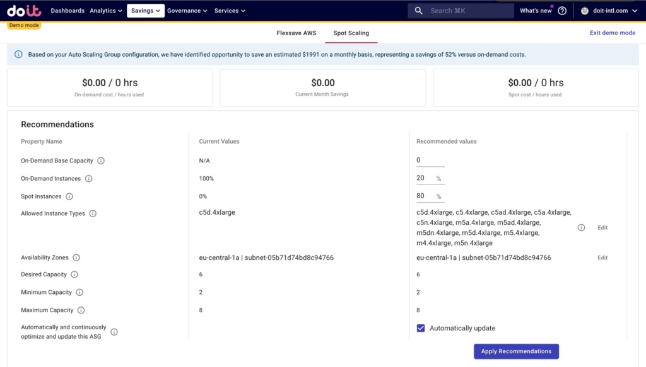
Task: Click the On-Demand Instances percentage field
Action: point(430,178)
